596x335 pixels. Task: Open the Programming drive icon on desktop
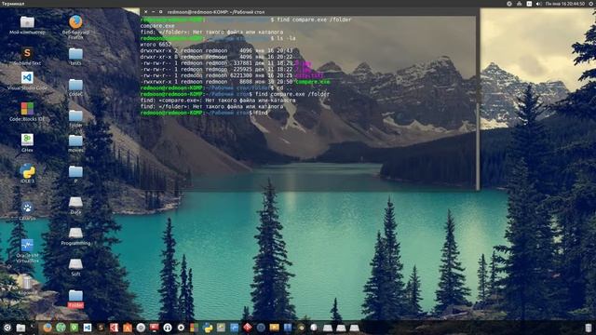click(x=75, y=233)
